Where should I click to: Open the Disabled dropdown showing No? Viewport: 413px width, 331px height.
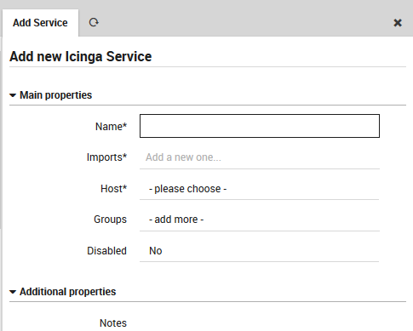260,251
